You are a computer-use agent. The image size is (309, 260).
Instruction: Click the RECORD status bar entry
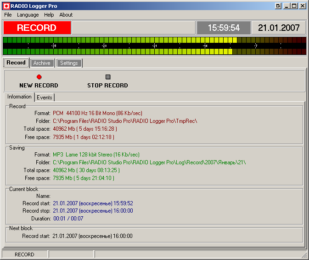tap(25, 254)
